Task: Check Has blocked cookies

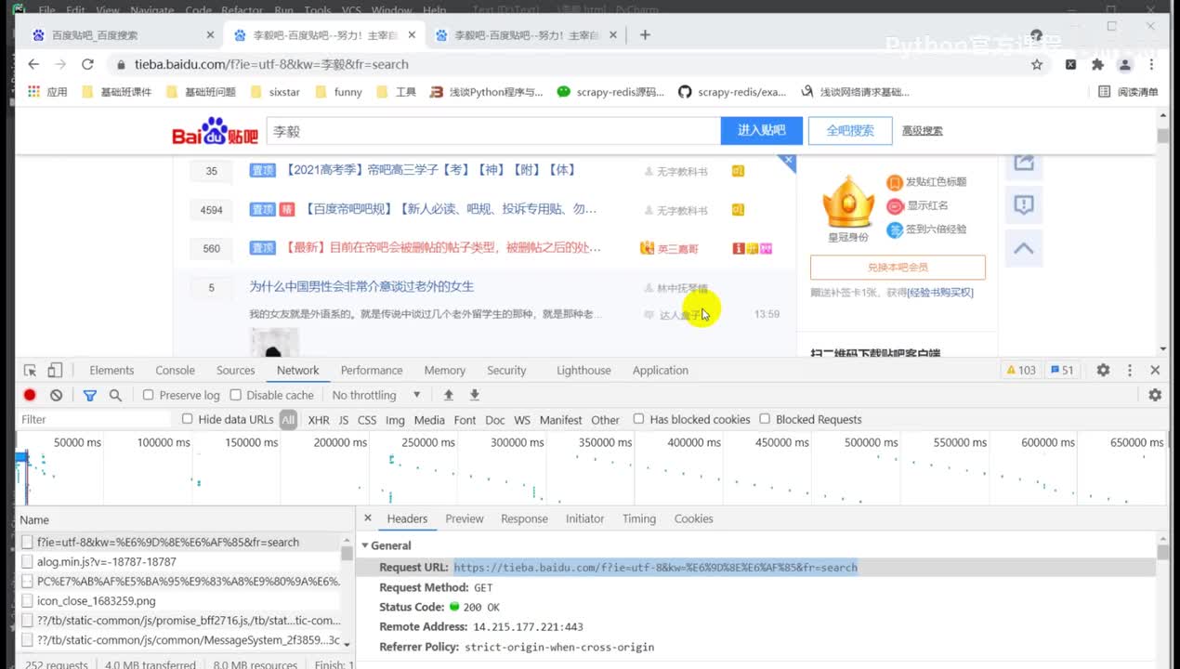Action: tap(638, 419)
